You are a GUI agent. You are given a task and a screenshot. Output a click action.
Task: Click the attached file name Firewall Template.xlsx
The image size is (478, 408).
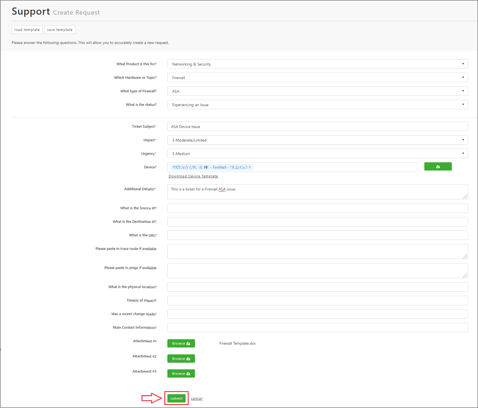pos(237,343)
